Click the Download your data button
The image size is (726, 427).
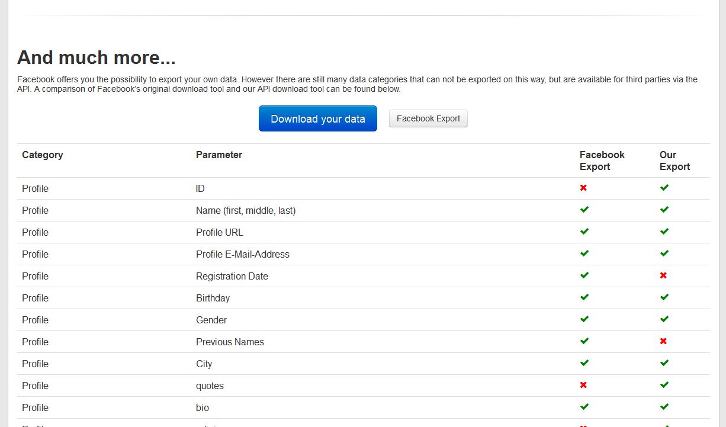[x=318, y=118]
